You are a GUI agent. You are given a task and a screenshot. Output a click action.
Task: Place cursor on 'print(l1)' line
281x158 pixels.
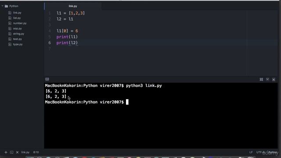67,37
